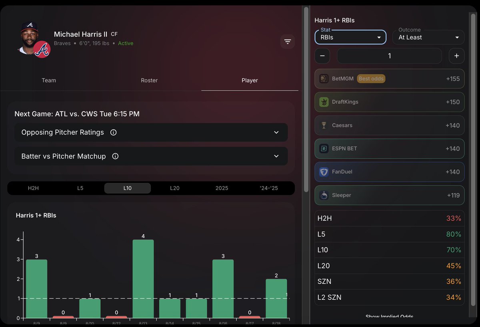This screenshot has height=327, width=480.
Task: Select the Player tab
Action: [x=250, y=80]
